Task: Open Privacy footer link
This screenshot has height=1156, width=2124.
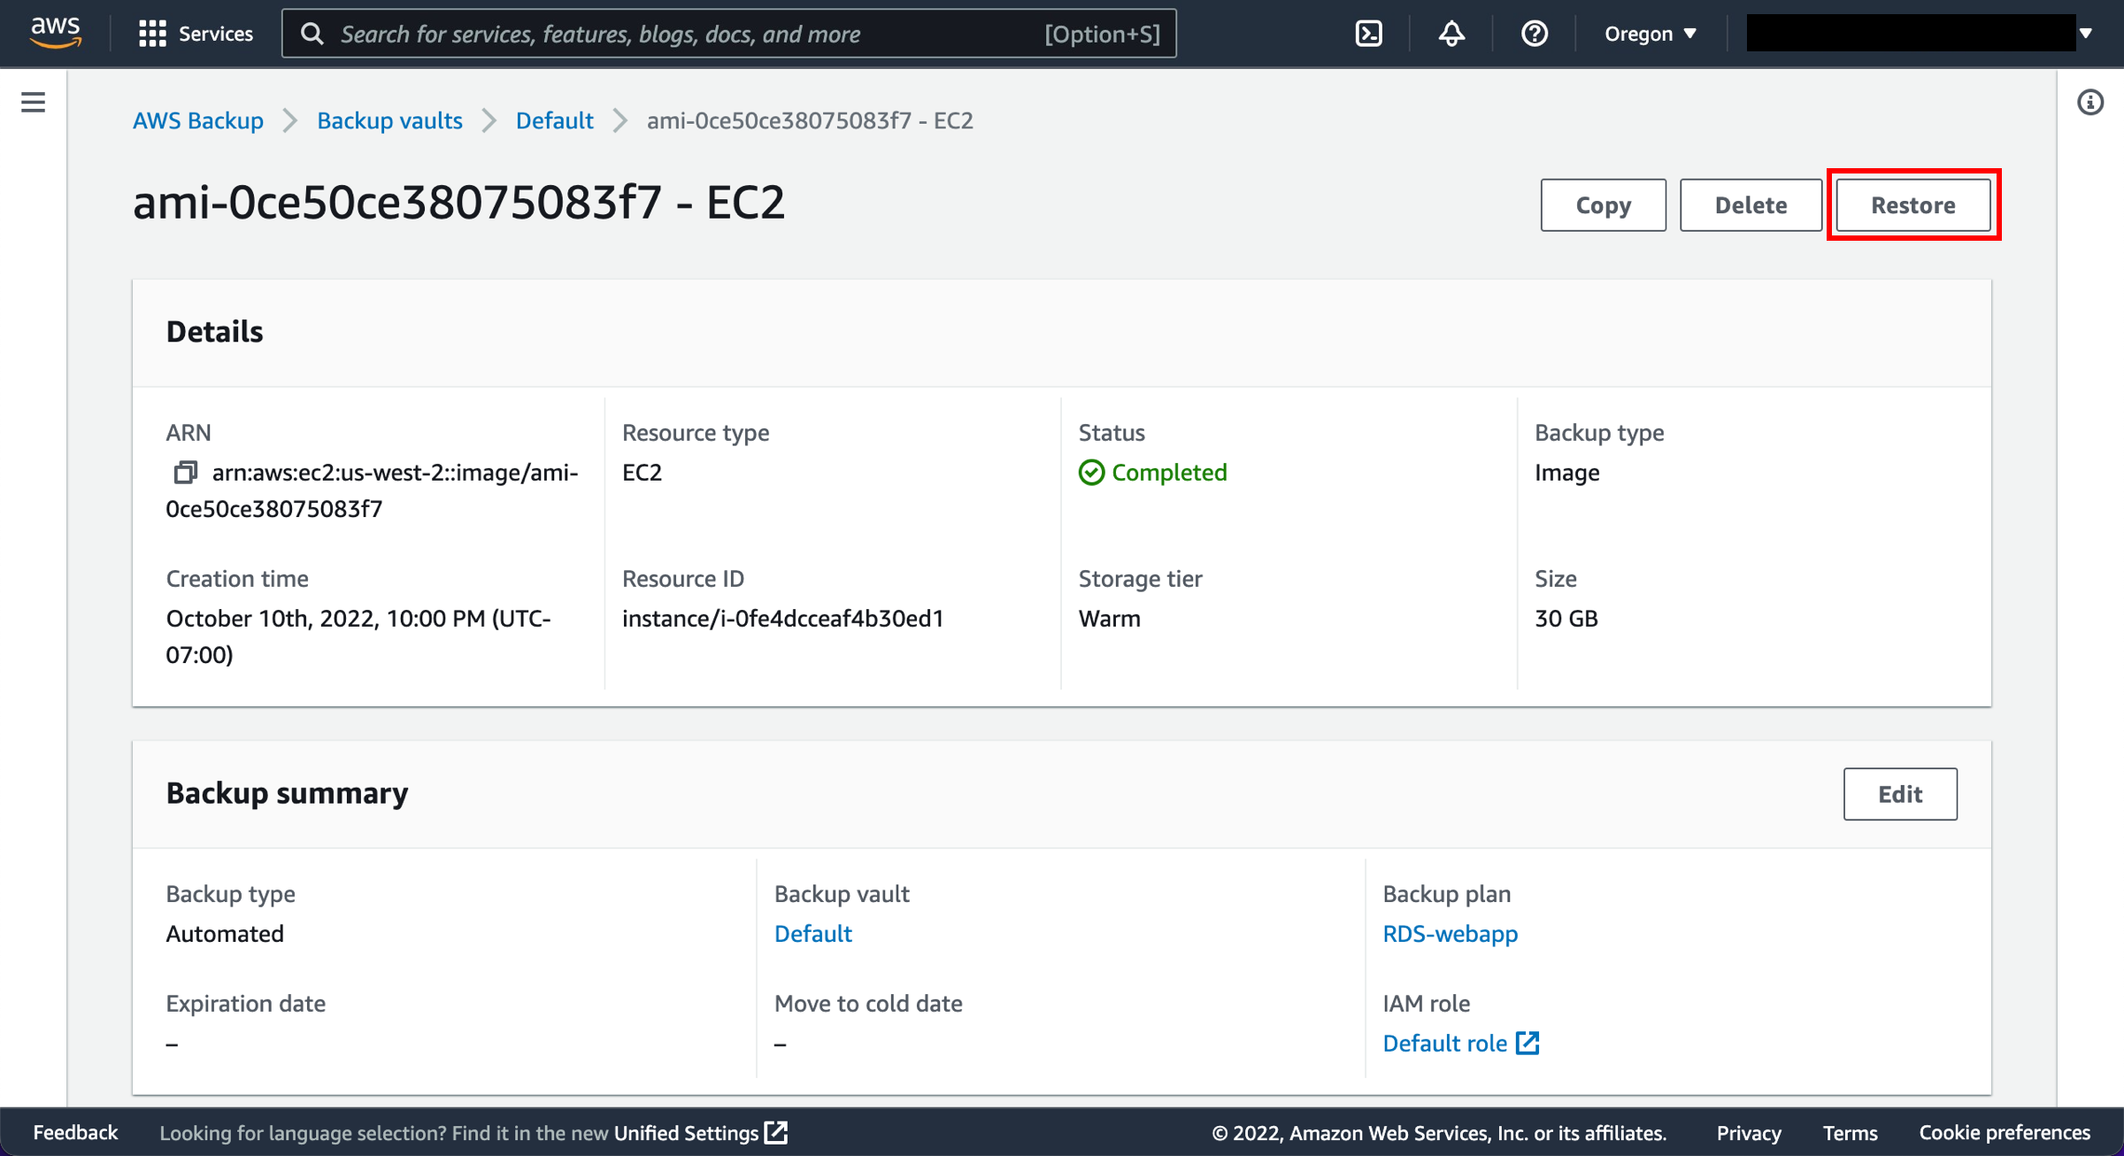Action: click(1748, 1132)
